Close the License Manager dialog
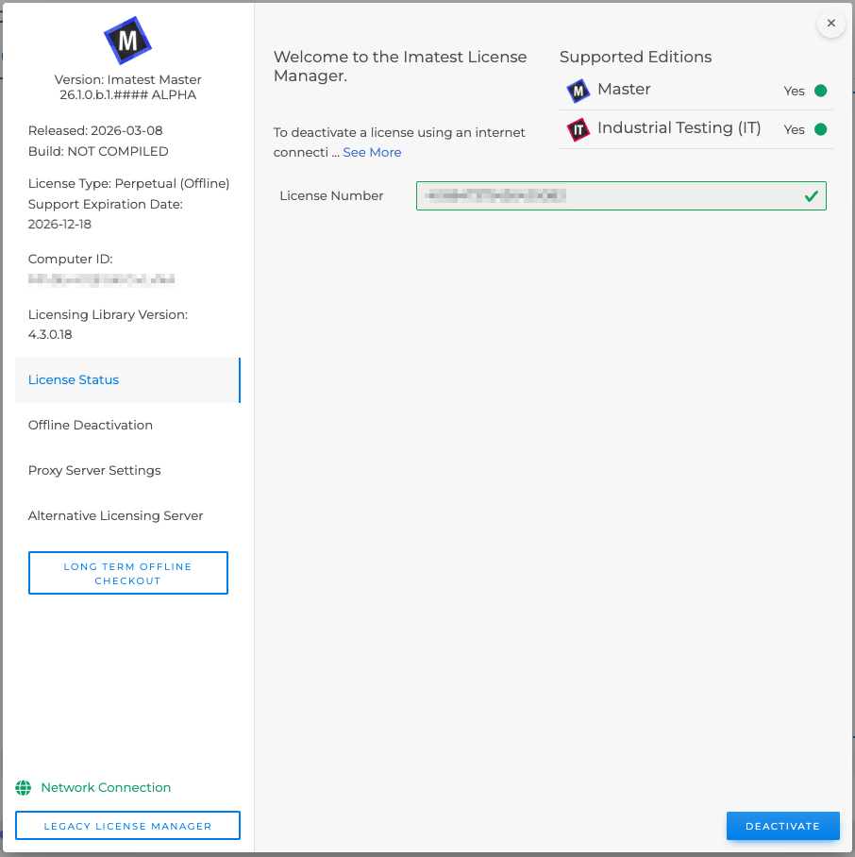The width and height of the screenshot is (855, 857). tap(830, 24)
